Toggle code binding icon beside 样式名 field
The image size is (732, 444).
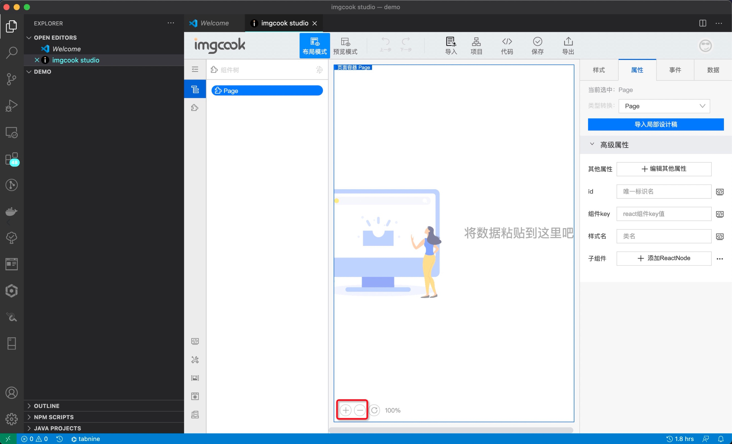(x=719, y=236)
